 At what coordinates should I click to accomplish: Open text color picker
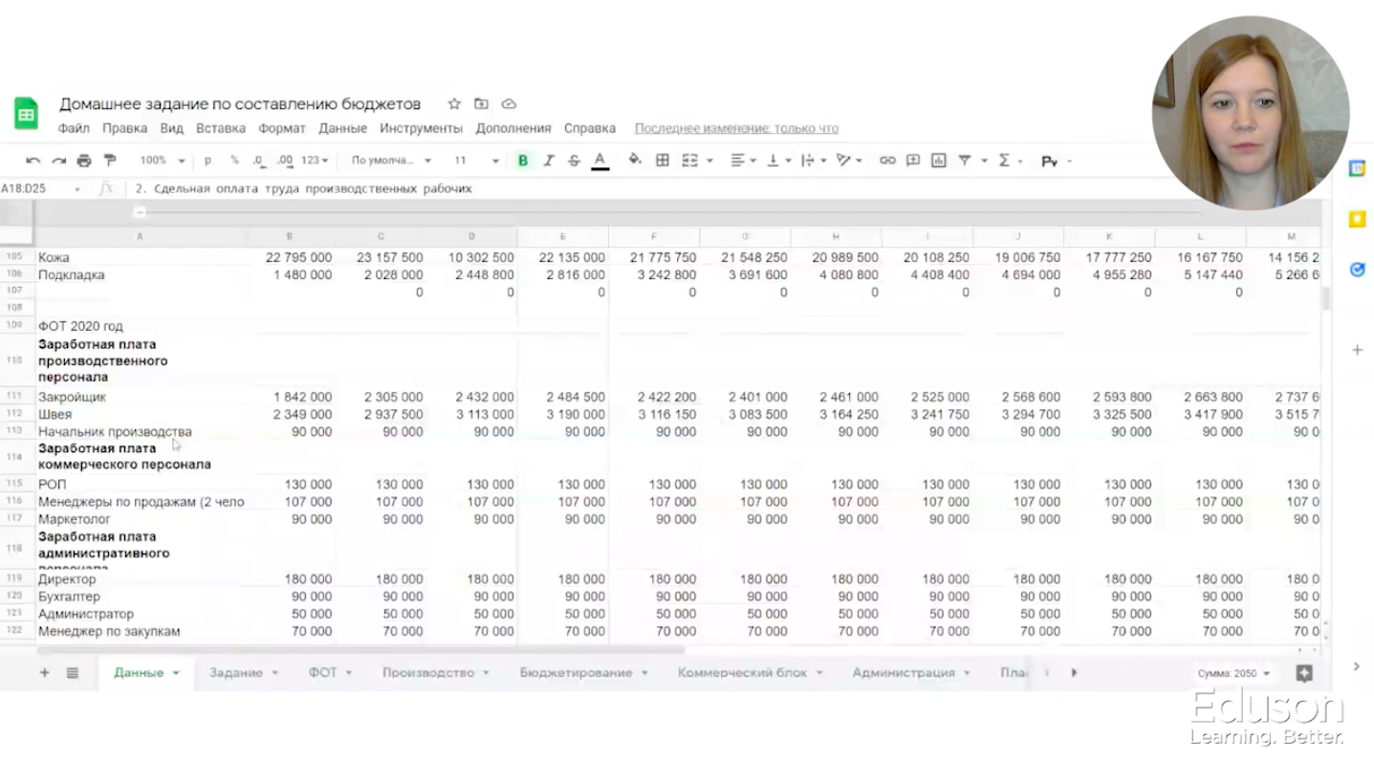(x=600, y=161)
